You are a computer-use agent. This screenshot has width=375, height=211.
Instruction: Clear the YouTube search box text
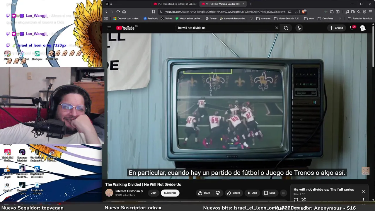click(276, 28)
